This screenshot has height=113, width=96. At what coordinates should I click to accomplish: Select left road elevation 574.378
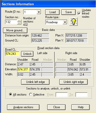pos(35,70)
